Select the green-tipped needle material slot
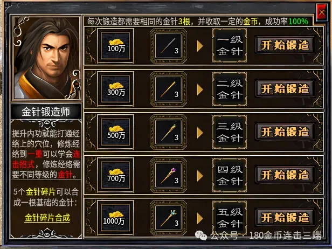The height and width of the screenshot is (249, 332). click(x=168, y=132)
